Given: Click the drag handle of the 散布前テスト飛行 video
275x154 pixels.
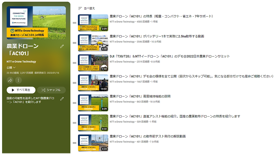Looking at the screenshot, I should pos(75,143).
